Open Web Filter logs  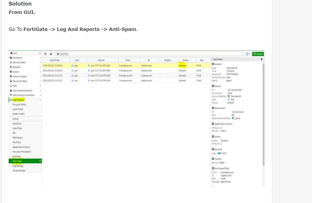point(17,128)
